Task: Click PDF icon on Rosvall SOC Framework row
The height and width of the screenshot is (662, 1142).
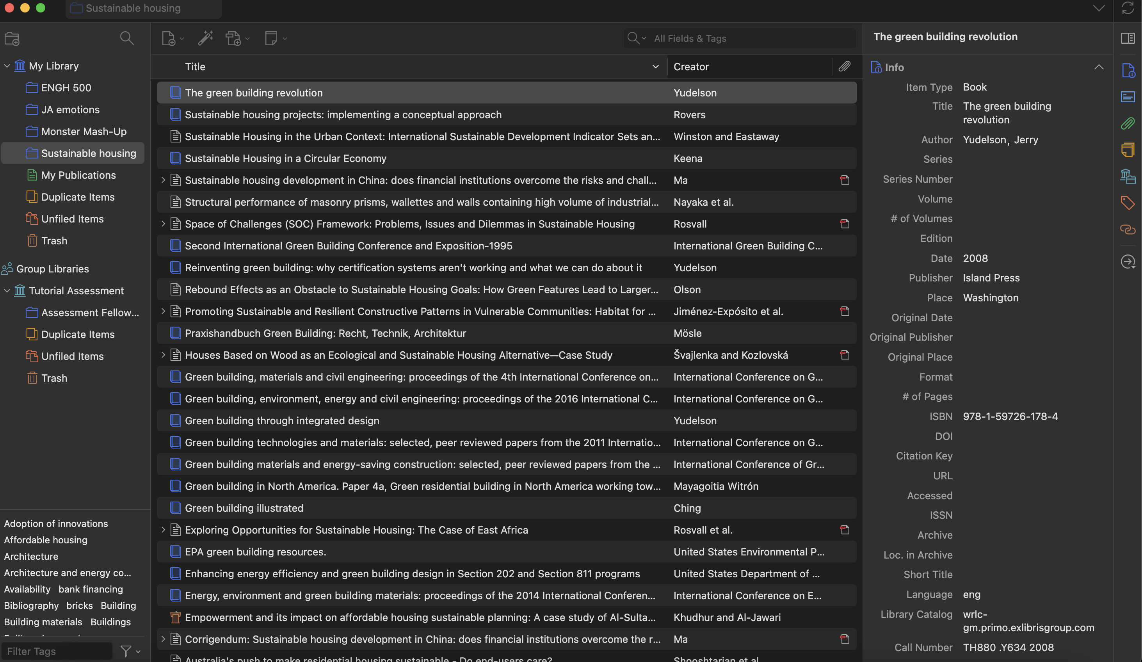Action: tap(844, 224)
